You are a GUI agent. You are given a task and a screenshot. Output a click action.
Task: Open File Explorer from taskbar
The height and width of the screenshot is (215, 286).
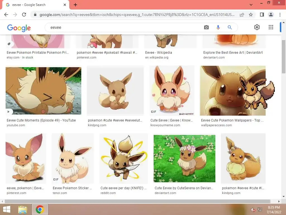[22, 209]
